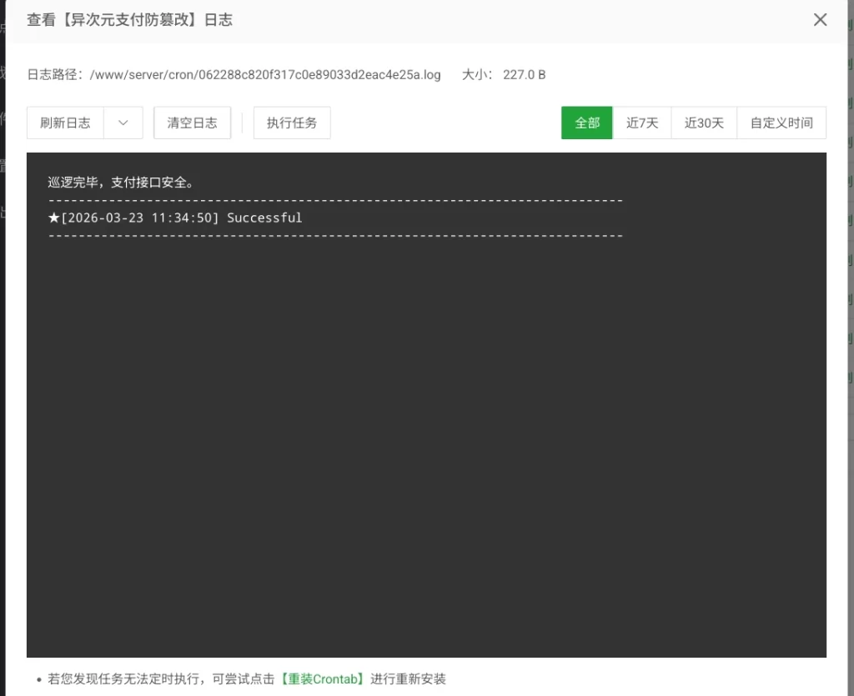Run the task via 执行任务
Image resolution: width=854 pixels, height=696 pixels.
point(291,123)
